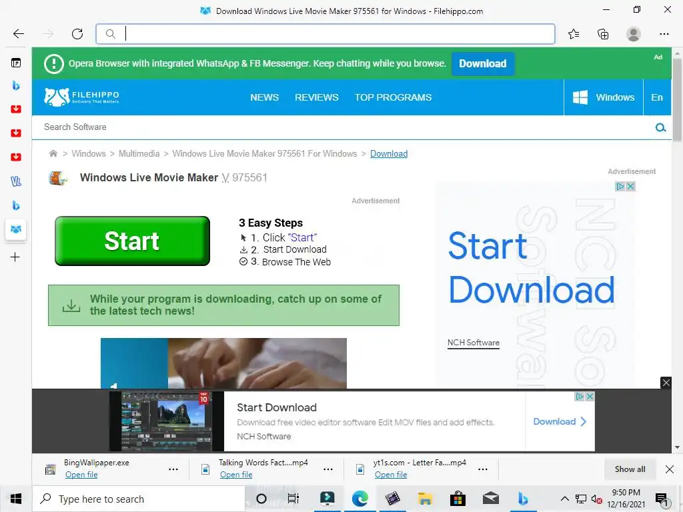Image resolution: width=683 pixels, height=512 pixels.
Task: Click the Windows Live Movie Maker app icon
Action: (58, 178)
